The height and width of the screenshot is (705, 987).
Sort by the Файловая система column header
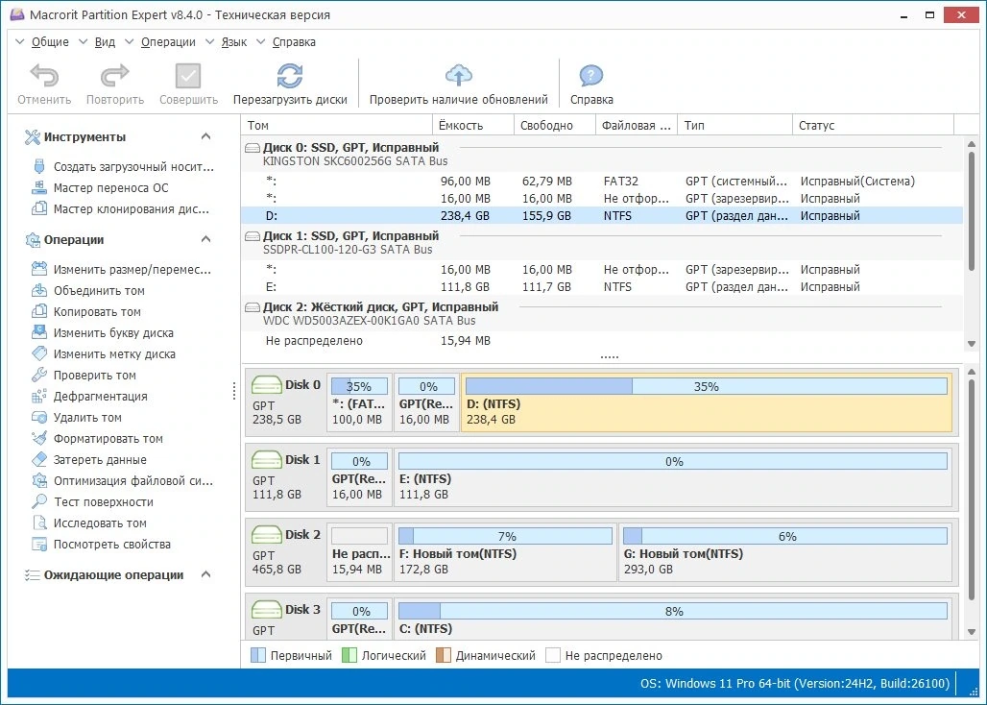pyautogui.click(x=637, y=125)
